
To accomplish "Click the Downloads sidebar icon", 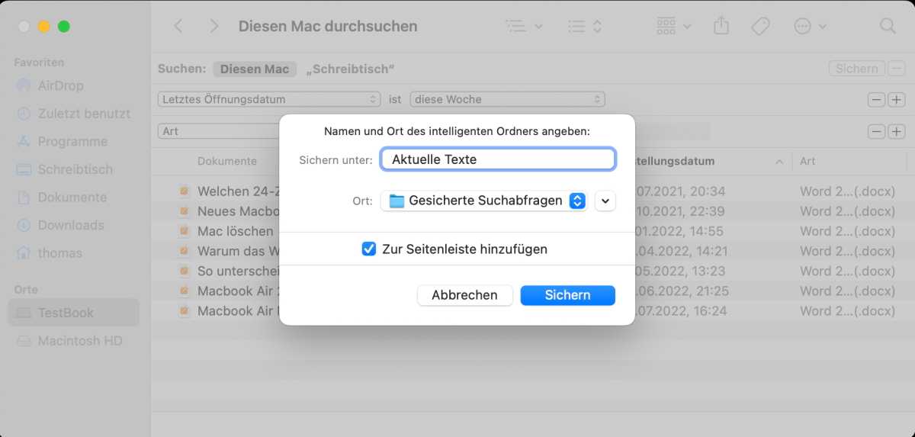I will click(24, 225).
